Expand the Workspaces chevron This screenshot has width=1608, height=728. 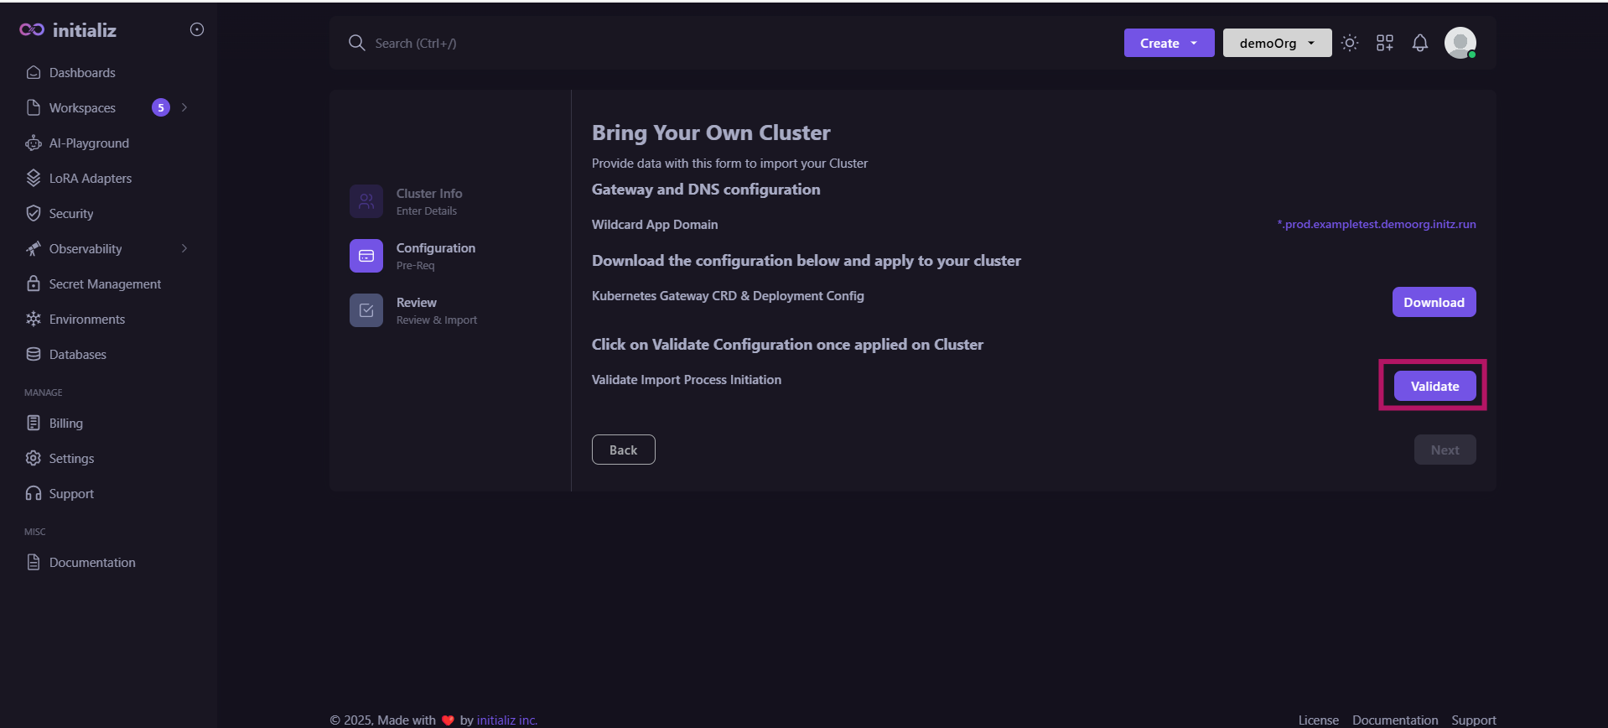coord(184,107)
